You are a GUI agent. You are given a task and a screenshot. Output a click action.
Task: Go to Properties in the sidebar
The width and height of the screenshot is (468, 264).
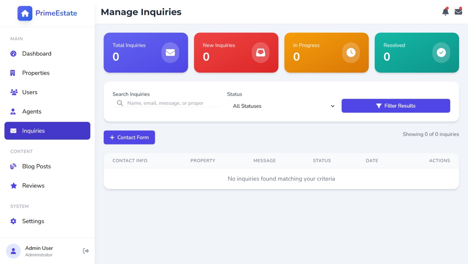tap(36, 73)
